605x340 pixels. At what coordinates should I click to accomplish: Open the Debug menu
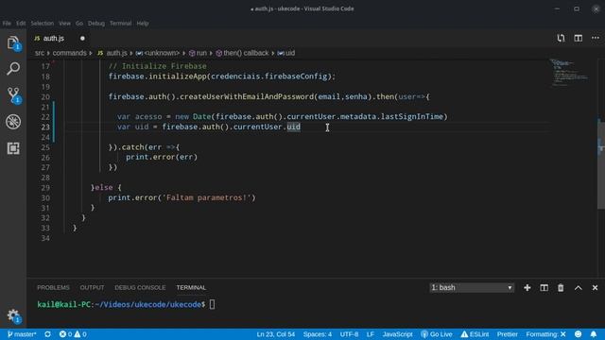[x=96, y=23]
